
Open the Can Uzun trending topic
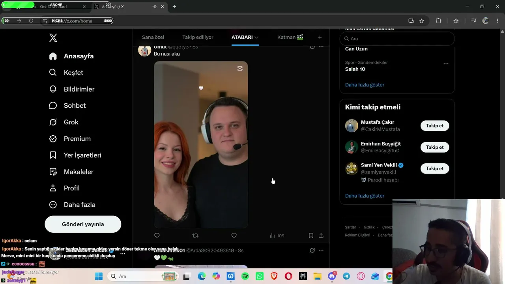pyautogui.click(x=356, y=49)
